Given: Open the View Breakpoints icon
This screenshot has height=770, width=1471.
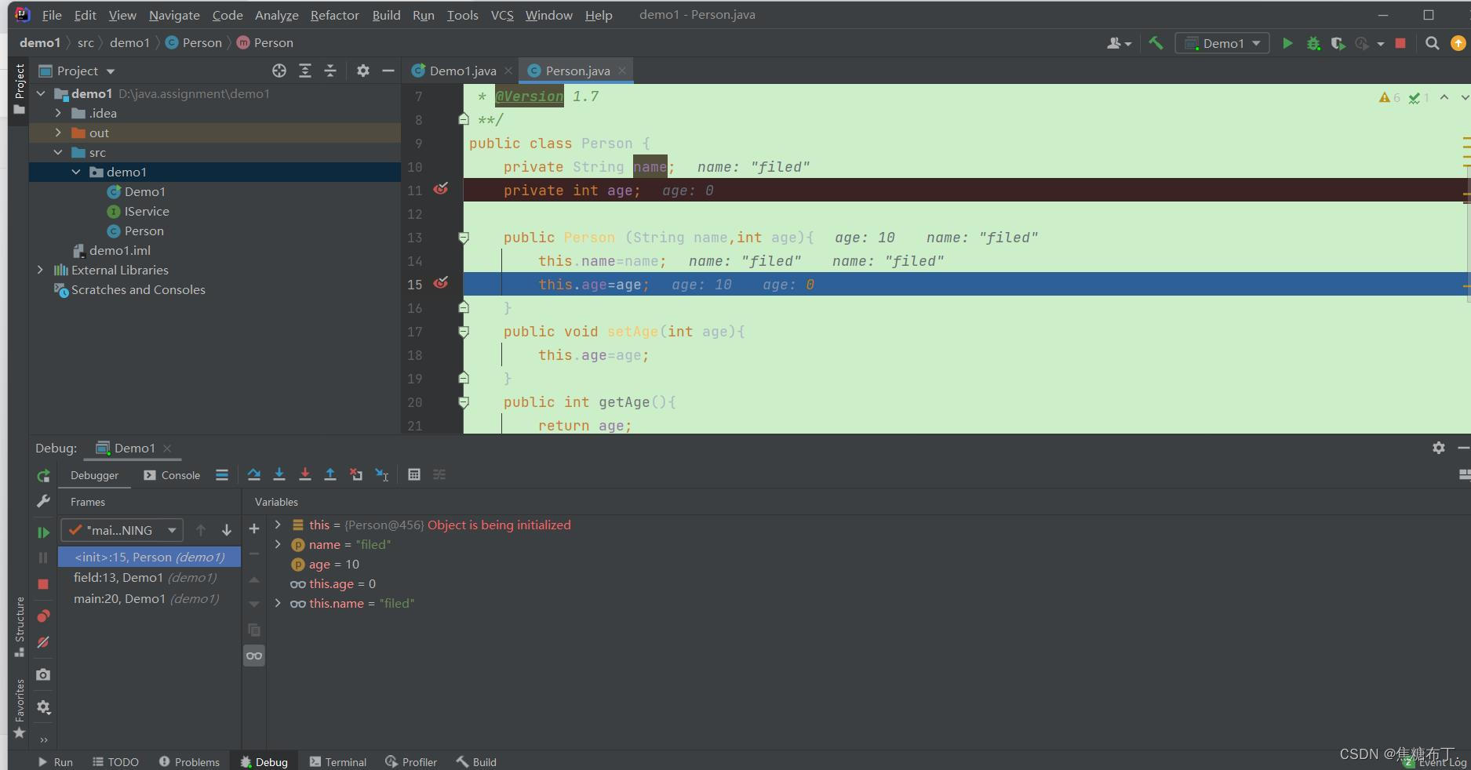Looking at the screenshot, I should coord(43,616).
